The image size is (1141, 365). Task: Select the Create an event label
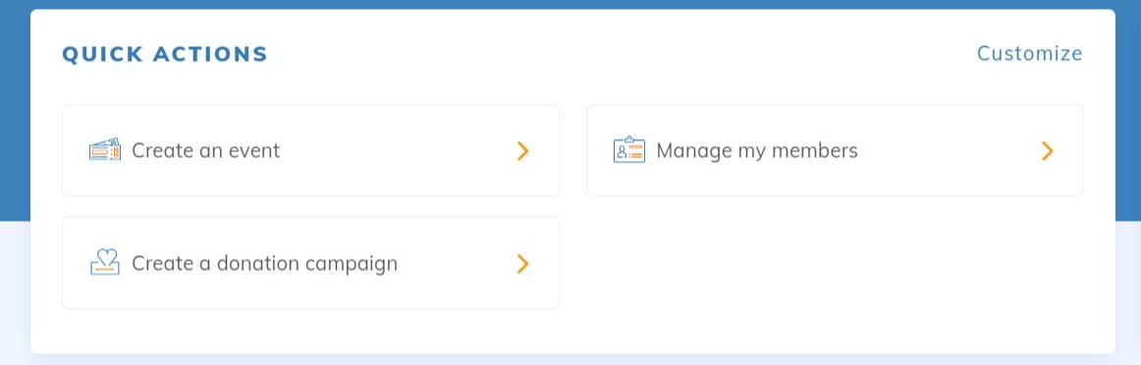pos(206,150)
